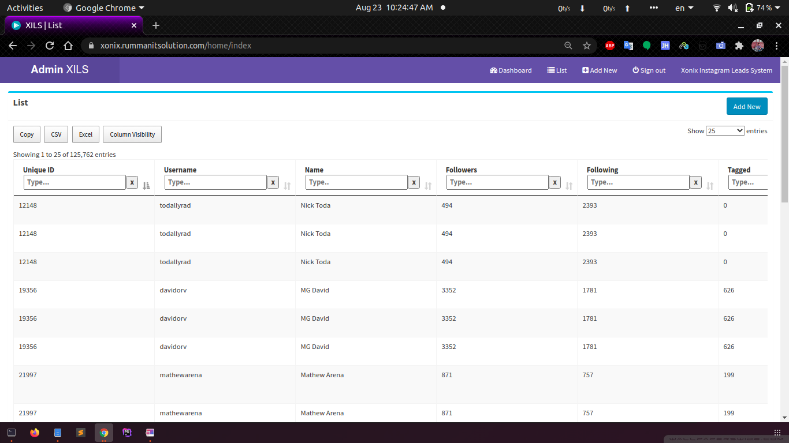Clear the Username filter with its x button
The height and width of the screenshot is (443, 789).
point(273,182)
